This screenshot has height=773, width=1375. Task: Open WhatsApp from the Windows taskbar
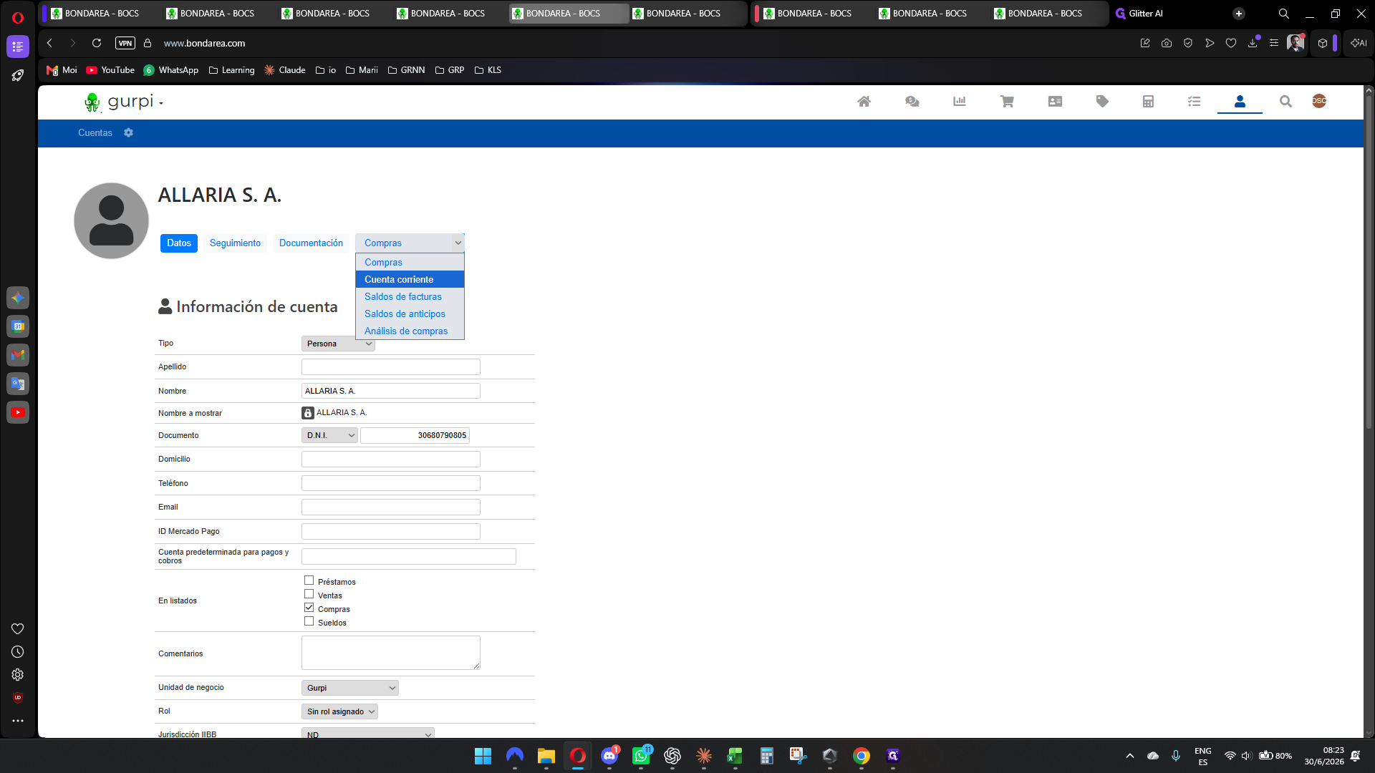tap(641, 756)
